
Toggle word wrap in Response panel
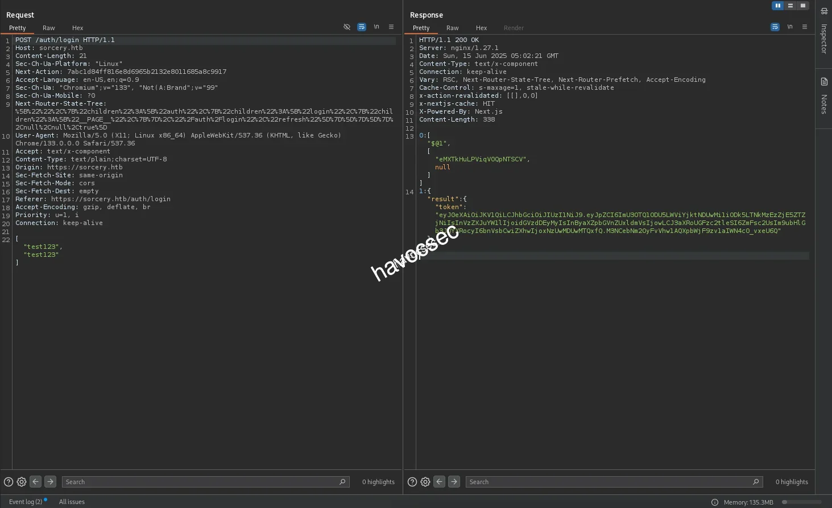(x=775, y=27)
